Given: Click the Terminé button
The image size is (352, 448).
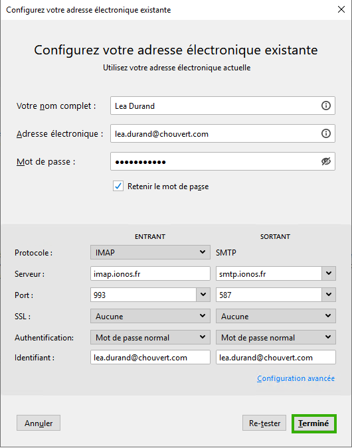Looking at the screenshot, I should [314, 423].
